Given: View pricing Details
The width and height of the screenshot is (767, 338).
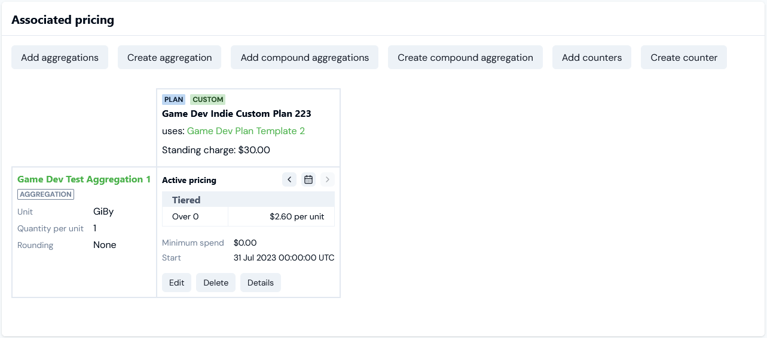Looking at the screenshot, I should pyautogui.click(x=261, y=283).
